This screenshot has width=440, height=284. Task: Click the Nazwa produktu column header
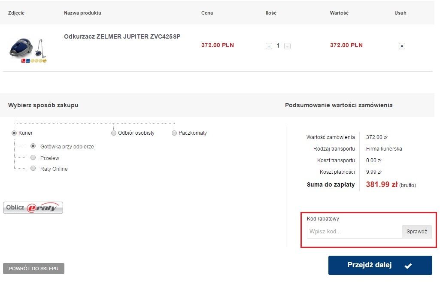[82, 13]
